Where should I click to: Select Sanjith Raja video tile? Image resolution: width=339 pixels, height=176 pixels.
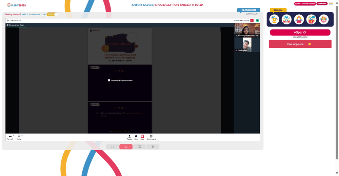(247, 45)
